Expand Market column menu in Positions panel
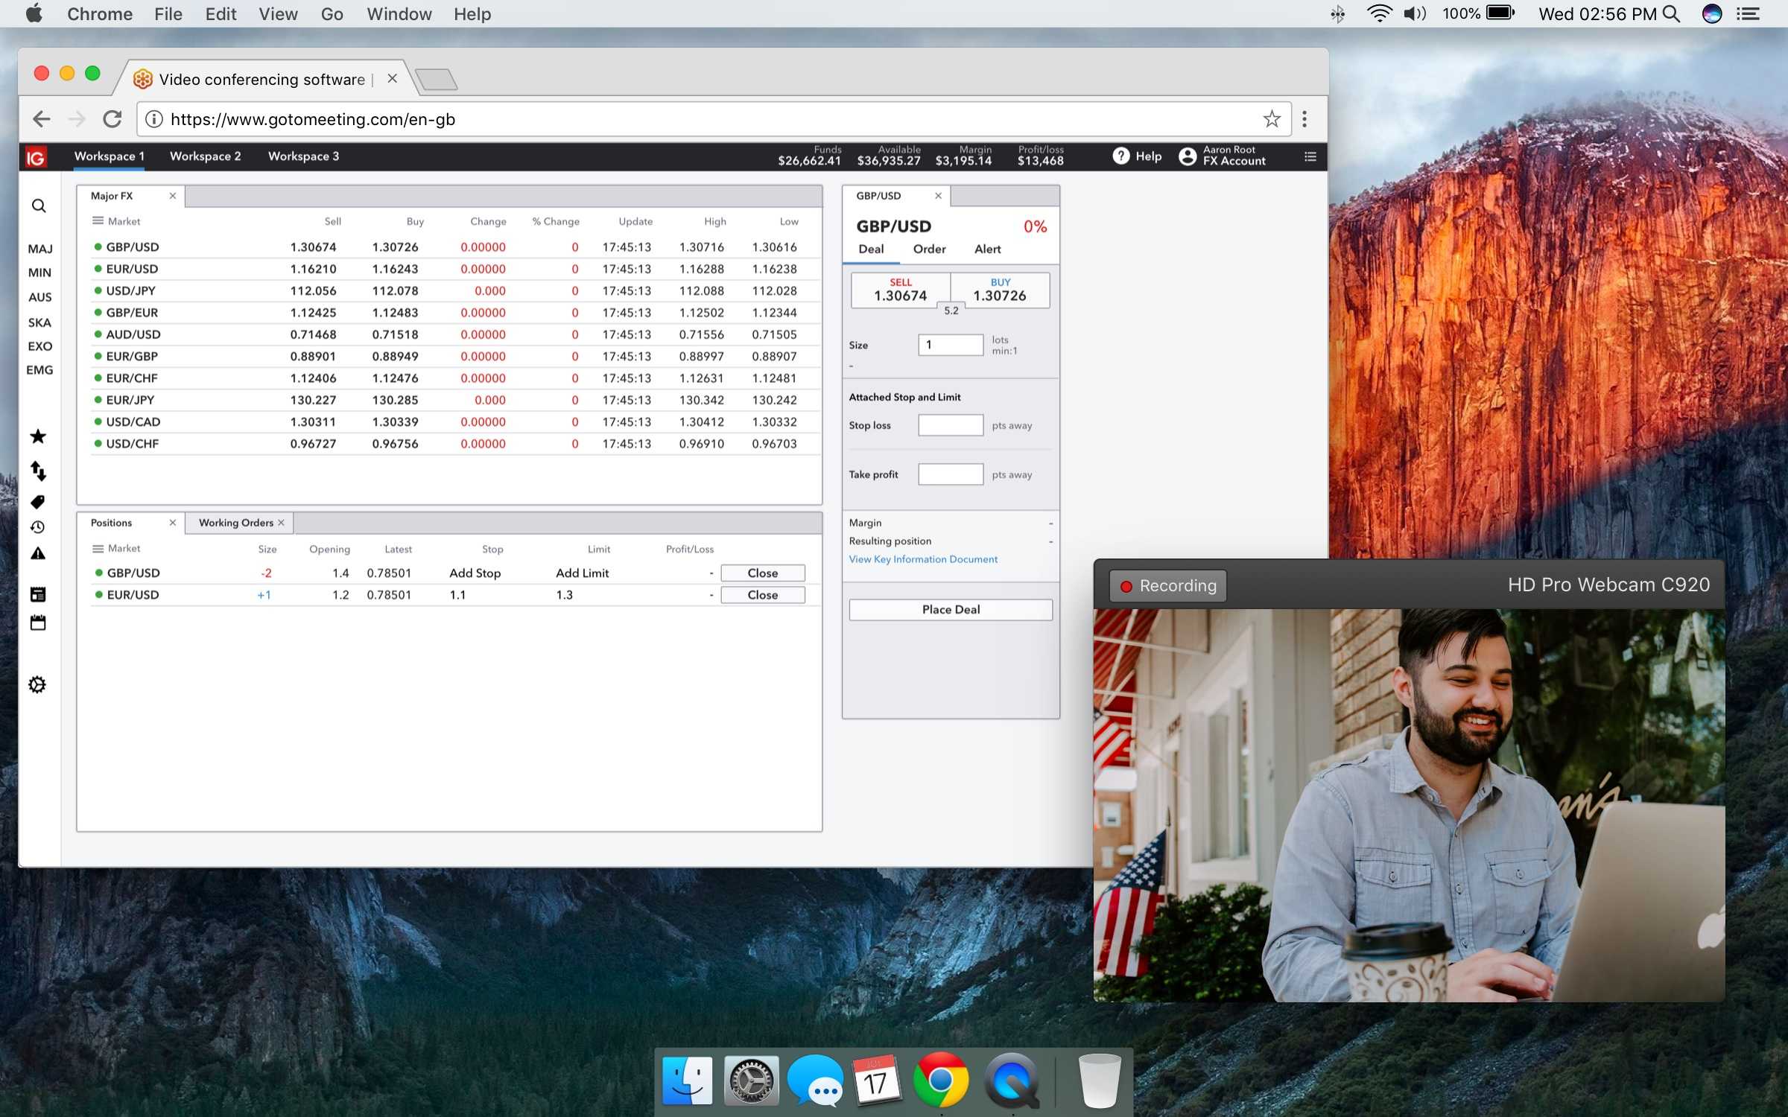Screen dimensions: 1788x1117 [98, 549]
